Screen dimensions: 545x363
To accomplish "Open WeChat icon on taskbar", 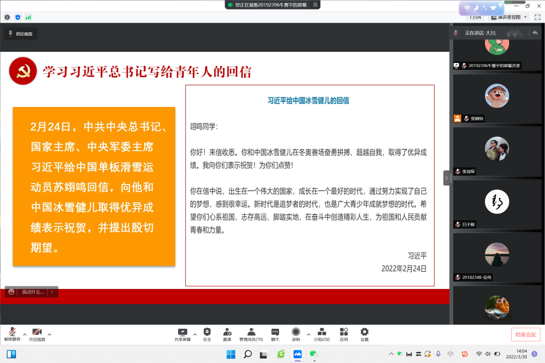I will coord(314,354).
